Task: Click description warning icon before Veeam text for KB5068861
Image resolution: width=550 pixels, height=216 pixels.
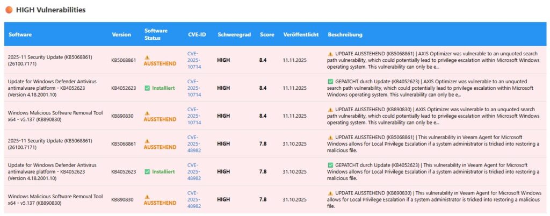Action: [x=330, y=138]
